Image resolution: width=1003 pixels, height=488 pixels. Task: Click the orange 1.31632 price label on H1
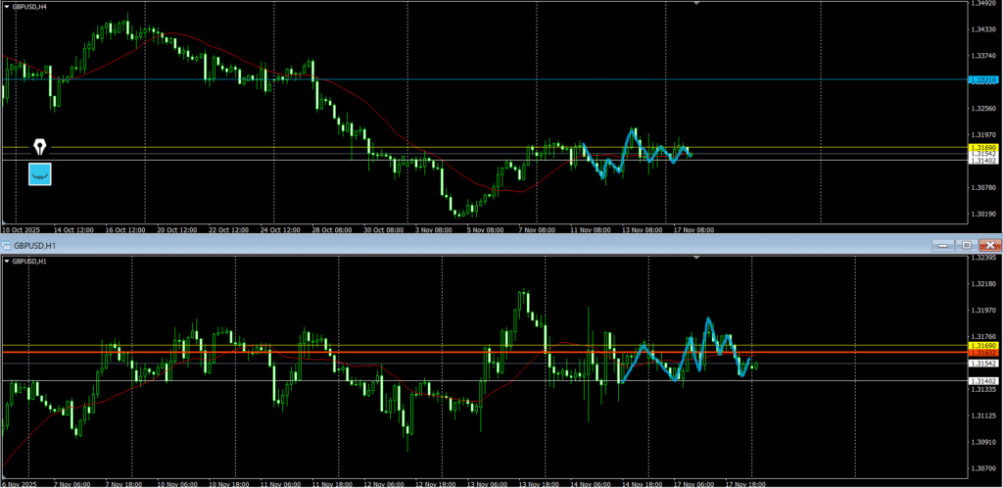[x=982, y=352]
